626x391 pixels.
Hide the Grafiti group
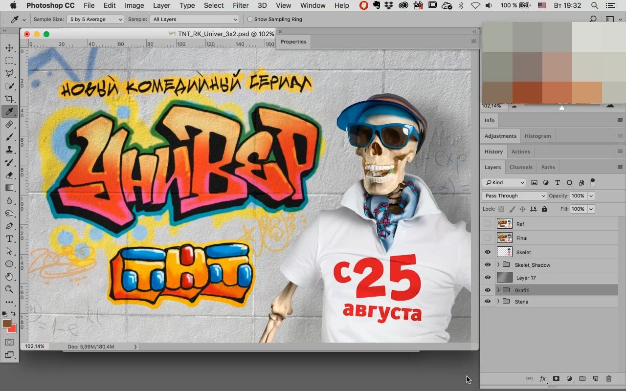coord(488,290)
